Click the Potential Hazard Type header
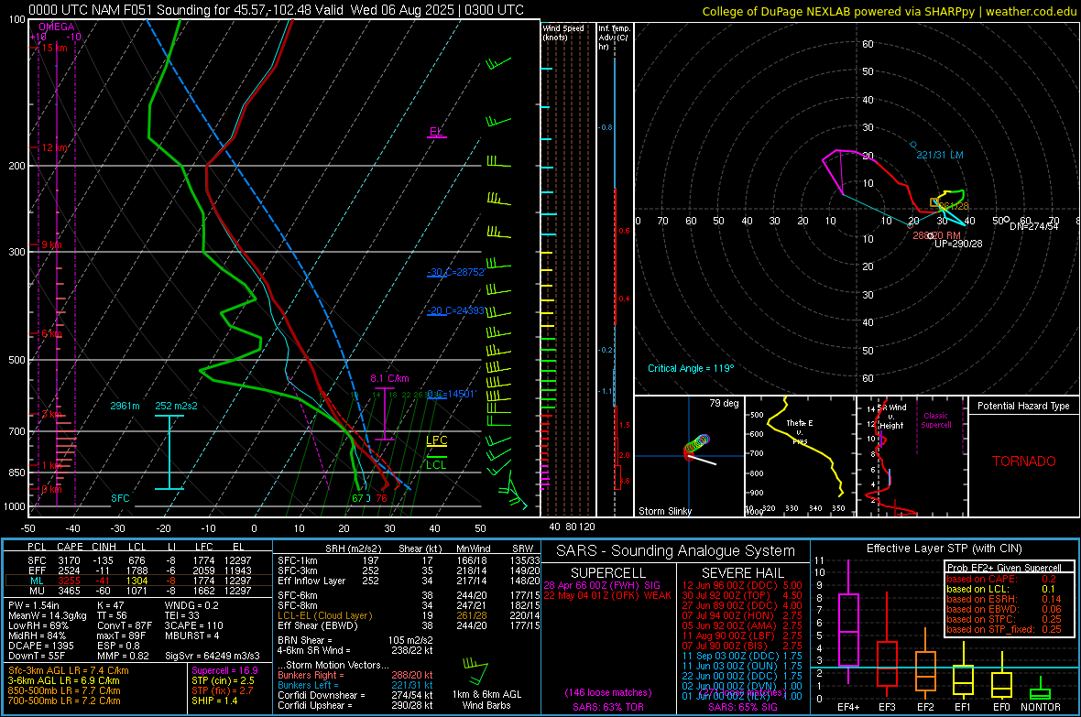The height and width of the screenshot is (717, 1081). pos(1023,406)
